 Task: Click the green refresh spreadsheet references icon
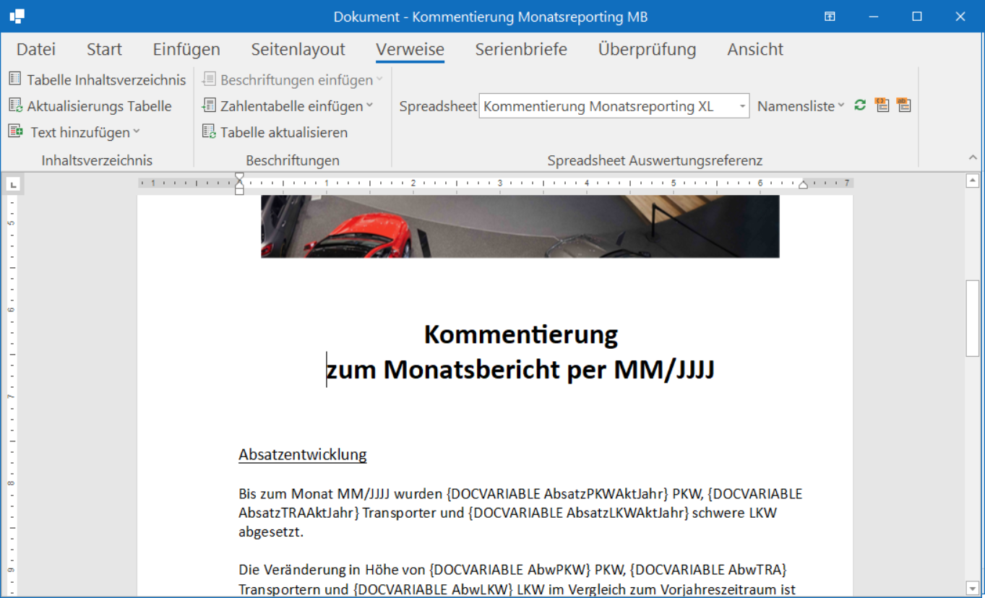point(860,105)
